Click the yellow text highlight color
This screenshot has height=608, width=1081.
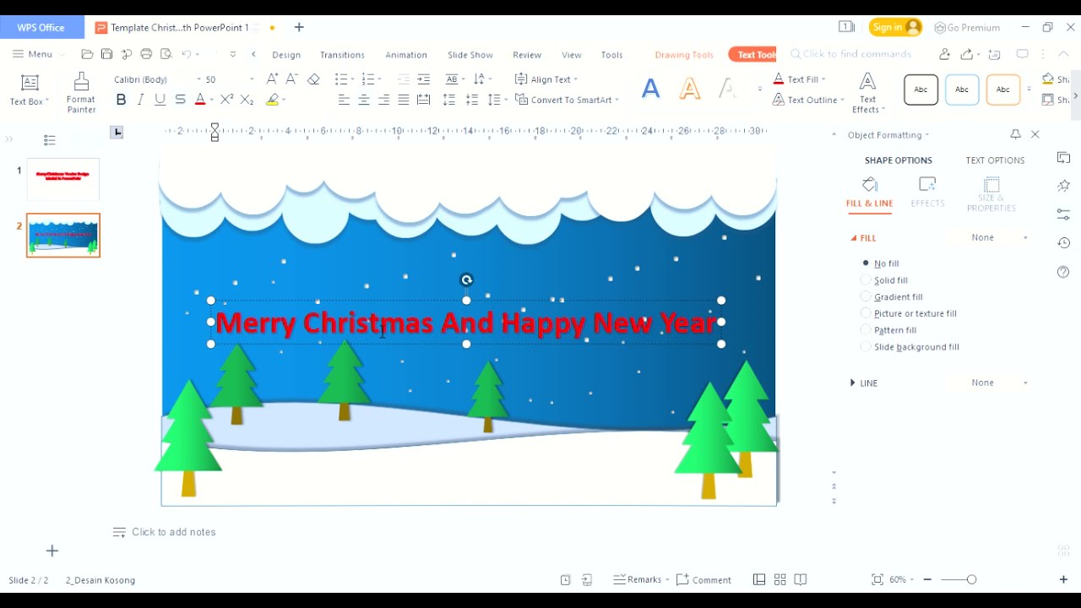tap(272, 100)
